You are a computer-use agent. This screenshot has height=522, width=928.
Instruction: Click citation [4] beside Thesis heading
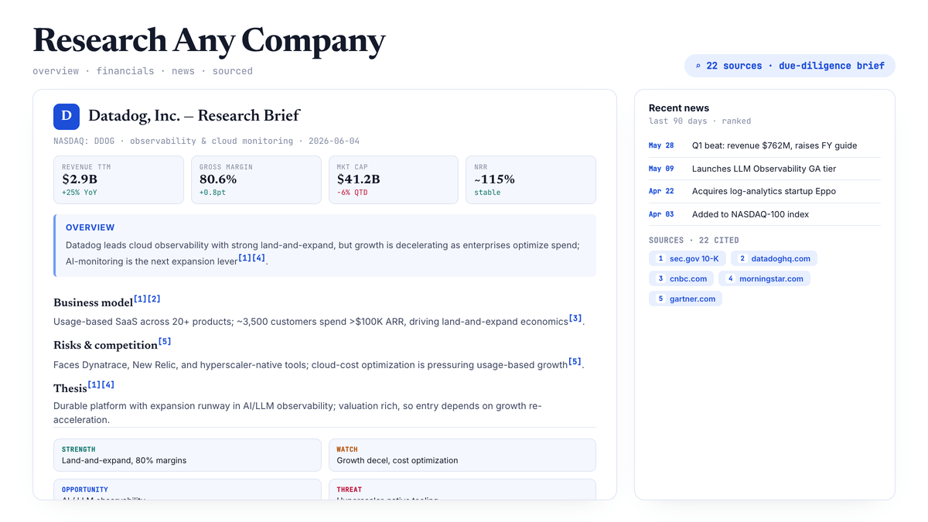tap(107, 384)
